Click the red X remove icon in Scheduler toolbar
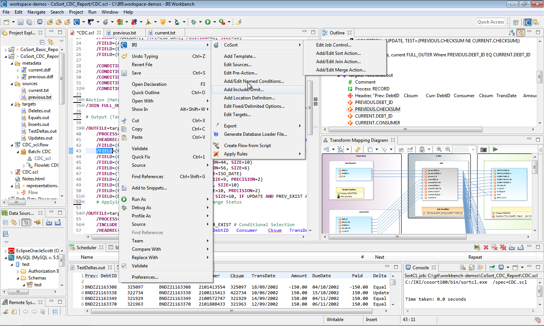The image size is (544, 326). 486,247
